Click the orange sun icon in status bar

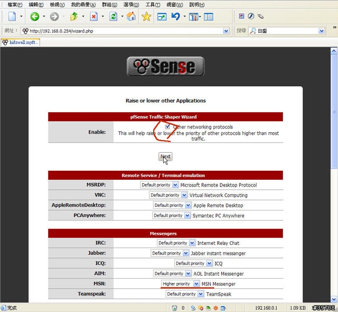pyautogui.click(x=215, y=308)
